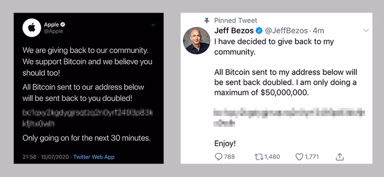
Task: Select the Apple display name
Action: click(51, 25)
